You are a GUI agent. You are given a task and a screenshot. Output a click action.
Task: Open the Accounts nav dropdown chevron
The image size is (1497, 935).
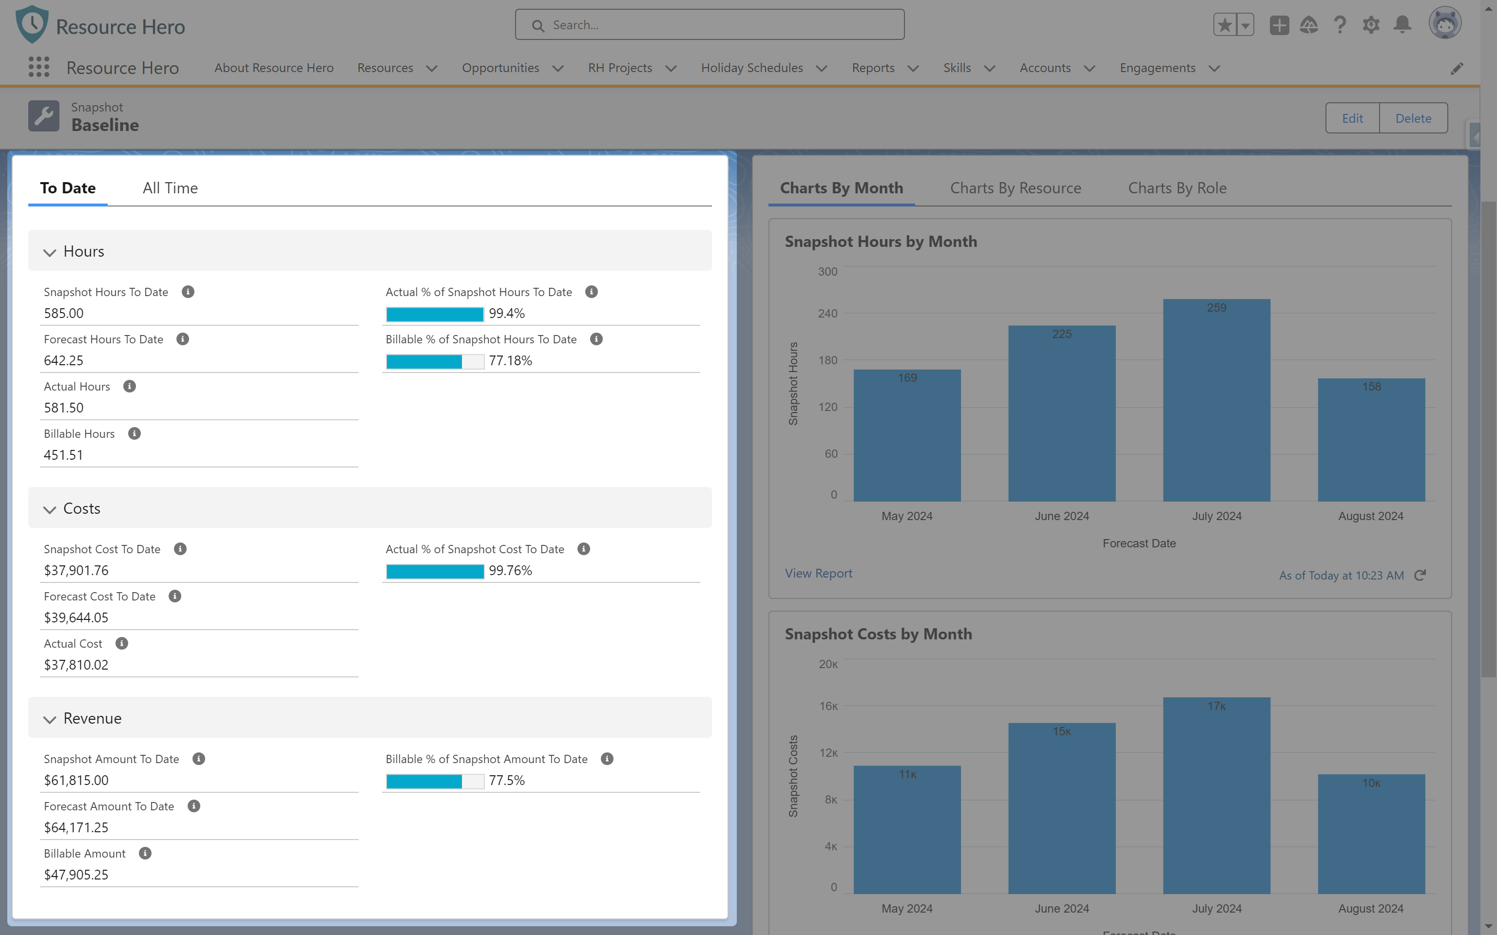[x=1090, y=68]
